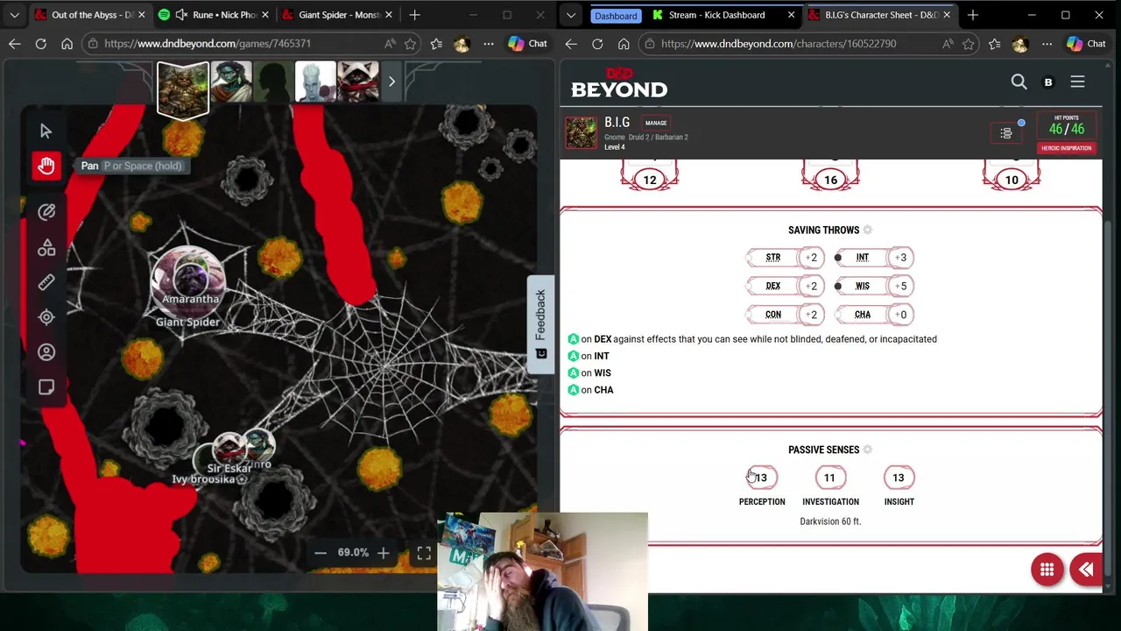Activate the Pan hand tool
The width and height of the screenshot is (1121, 631).
(x=46, y=166)
